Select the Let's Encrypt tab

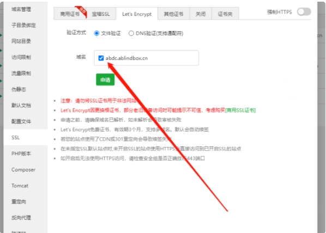click(x=137, y=14)
